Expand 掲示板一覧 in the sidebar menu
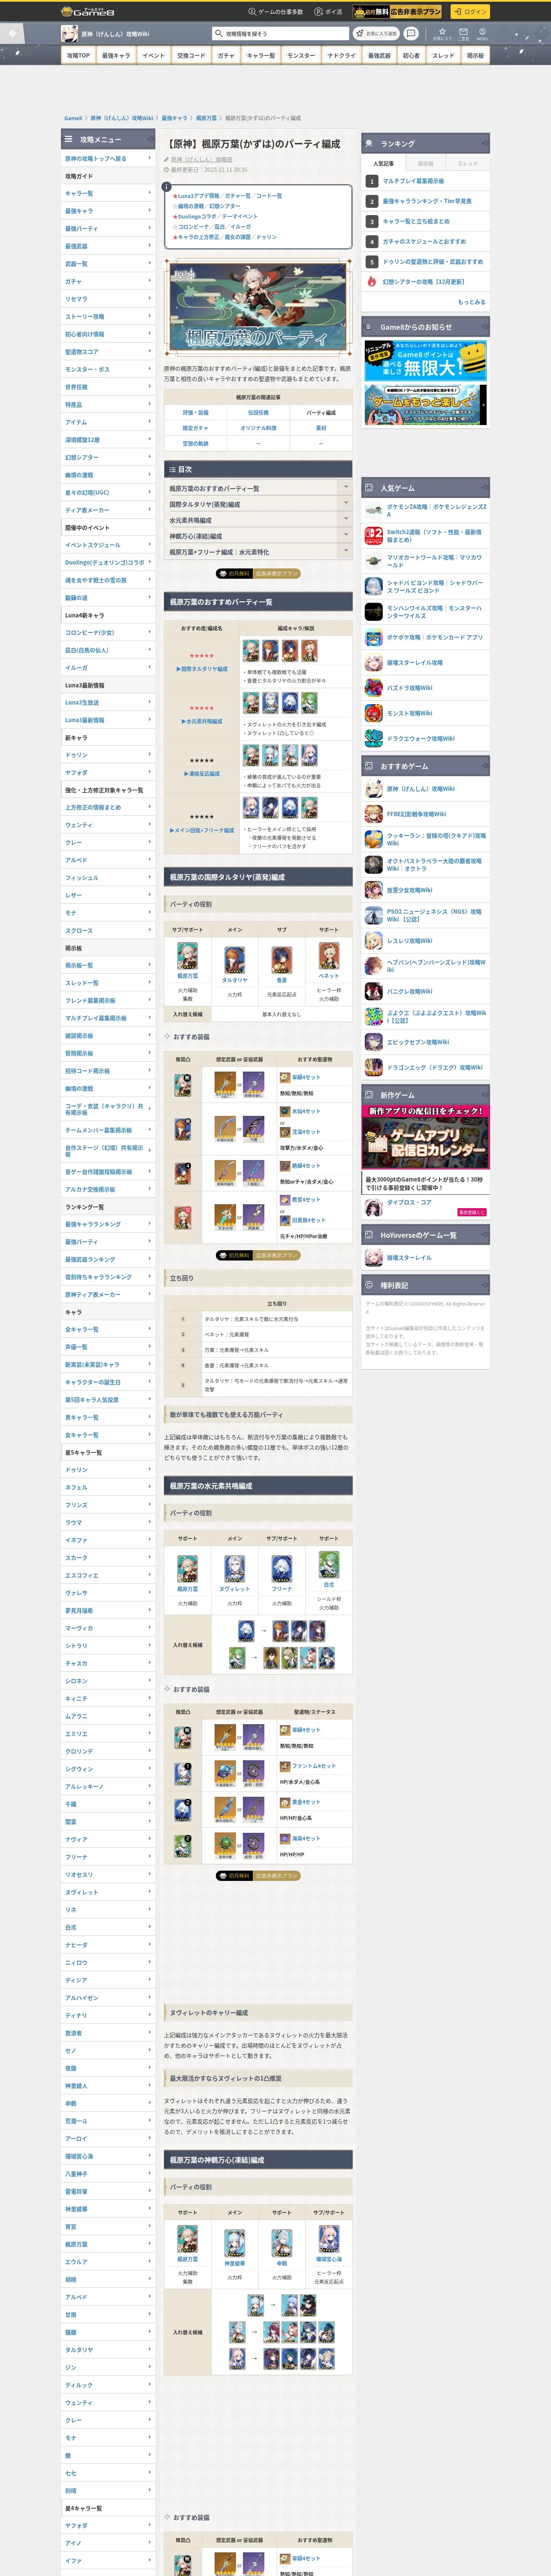The width and height of the screenshot is (551, 2576). 108,966
